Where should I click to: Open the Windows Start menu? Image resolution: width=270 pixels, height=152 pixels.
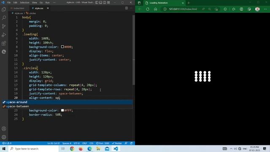pos(4,149)
